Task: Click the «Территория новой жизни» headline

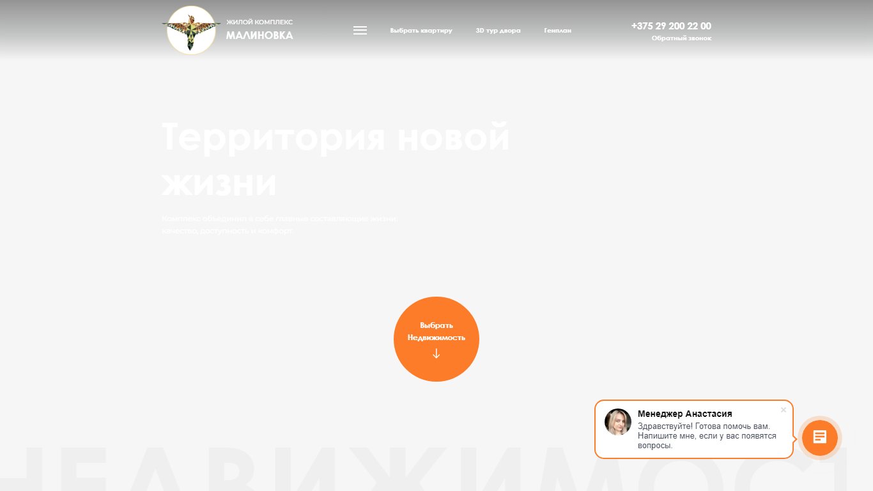Action: pyautogui.click(x=336, y=160)
